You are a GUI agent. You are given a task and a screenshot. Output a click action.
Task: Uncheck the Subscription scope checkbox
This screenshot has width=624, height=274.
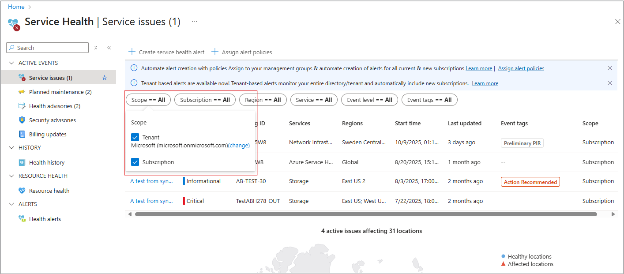135,162
